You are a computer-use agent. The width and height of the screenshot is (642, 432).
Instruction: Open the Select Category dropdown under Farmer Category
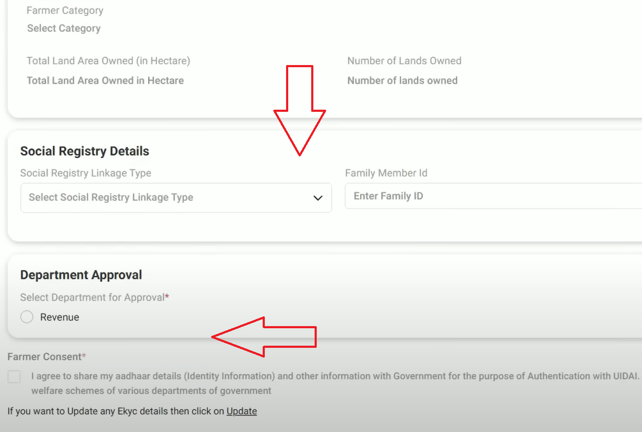64,28
